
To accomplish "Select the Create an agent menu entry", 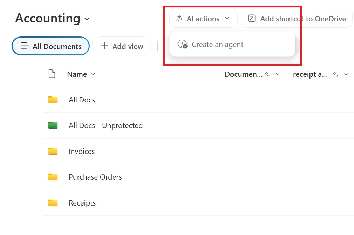I will (218, 44).
